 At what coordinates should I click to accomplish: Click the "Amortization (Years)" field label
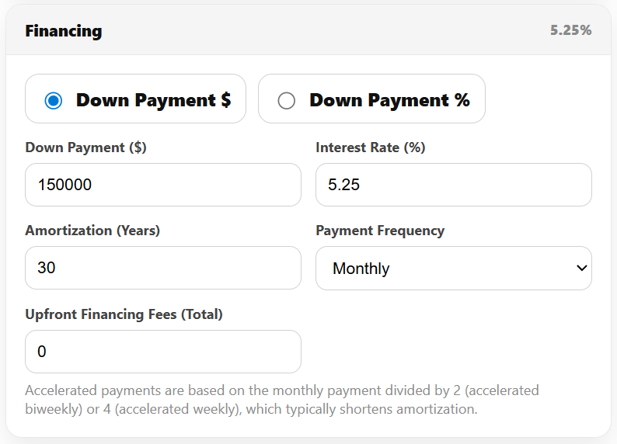pos(92,231)
